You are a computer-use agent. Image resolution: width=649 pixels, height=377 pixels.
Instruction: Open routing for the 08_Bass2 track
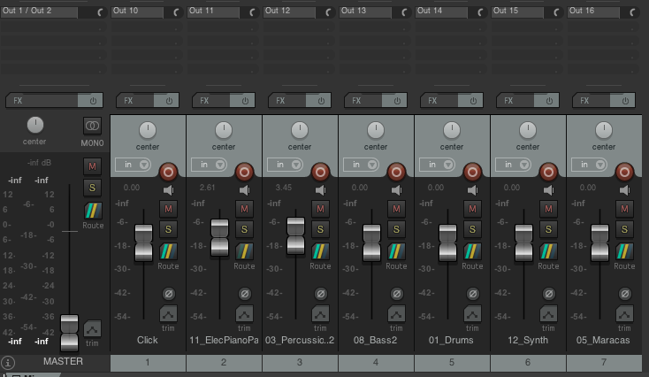tap(396, 251)
